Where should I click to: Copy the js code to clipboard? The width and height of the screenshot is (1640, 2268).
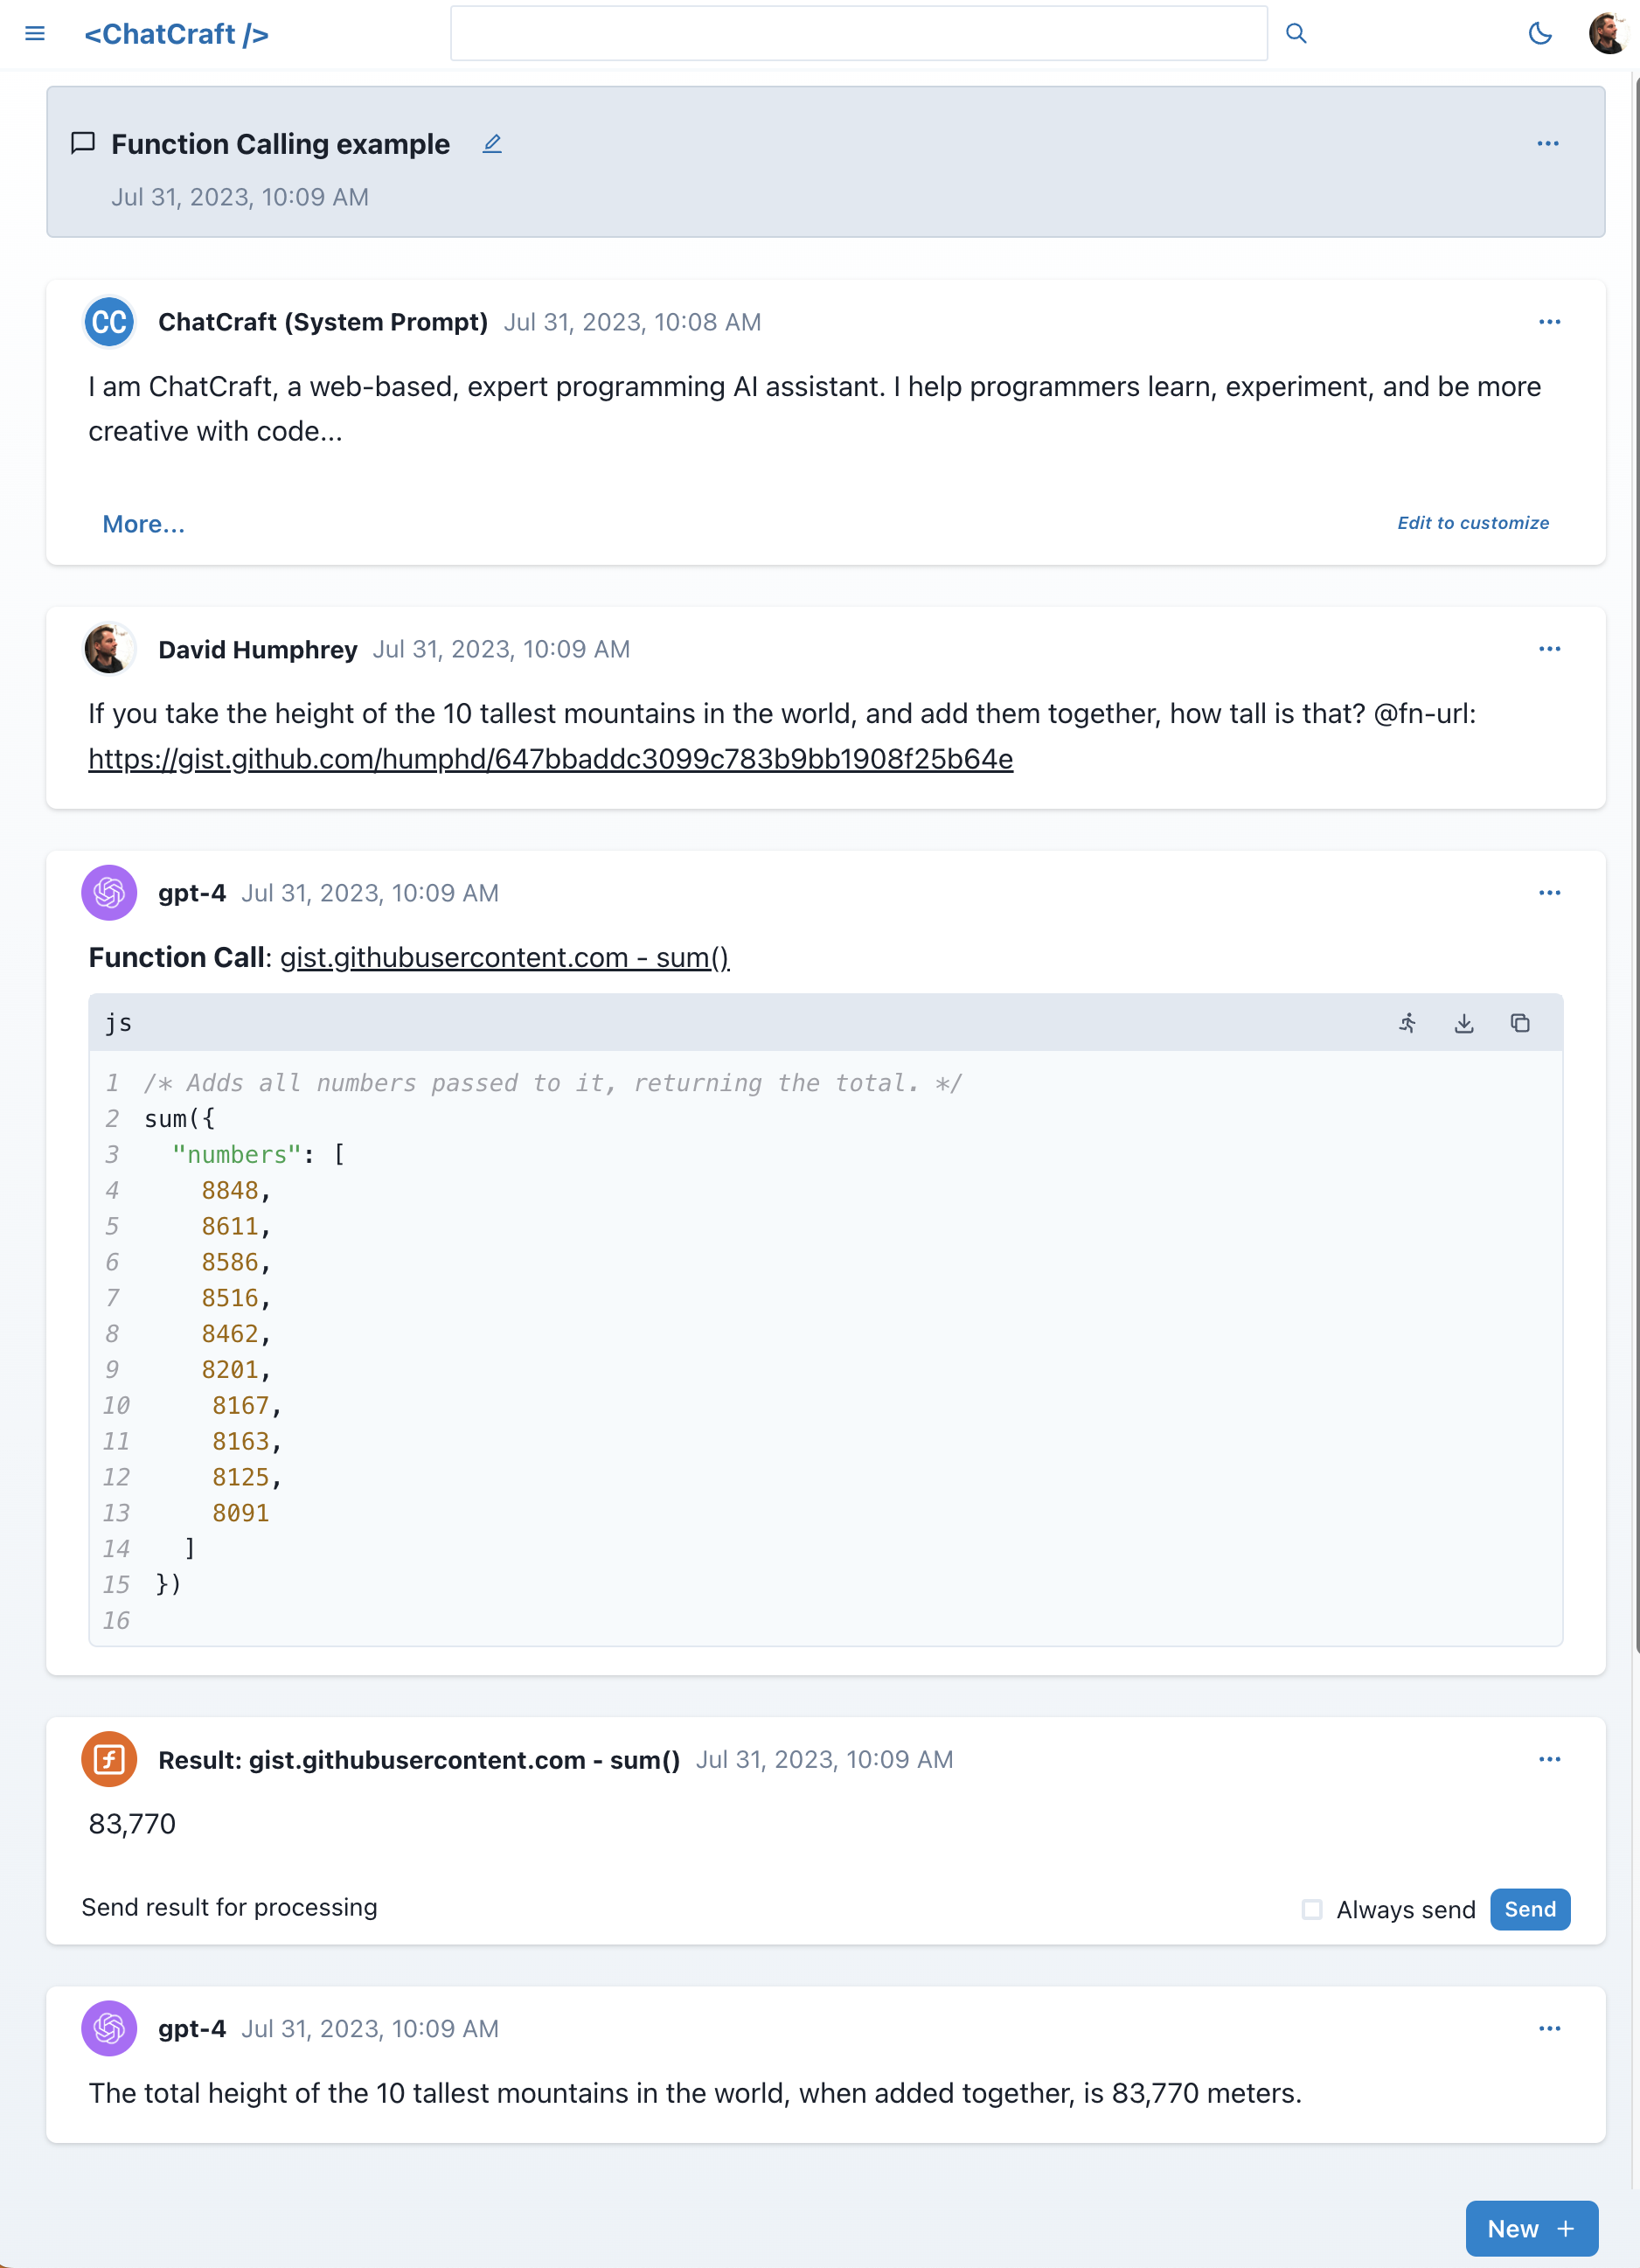coord(1520,1023)
